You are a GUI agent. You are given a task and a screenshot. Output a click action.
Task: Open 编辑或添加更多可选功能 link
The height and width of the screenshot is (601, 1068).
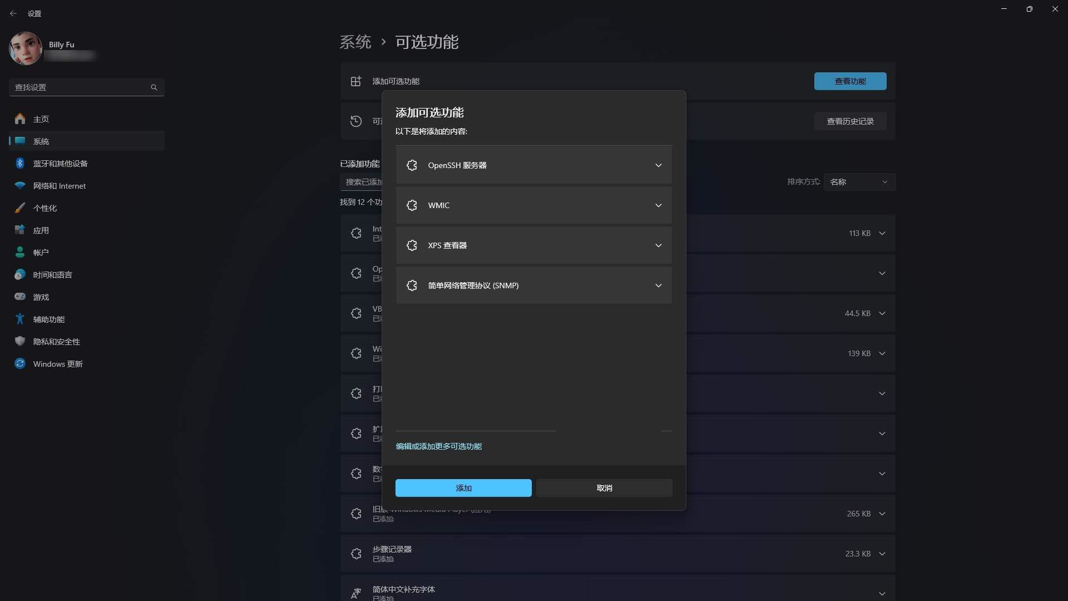tap(439, 446)
